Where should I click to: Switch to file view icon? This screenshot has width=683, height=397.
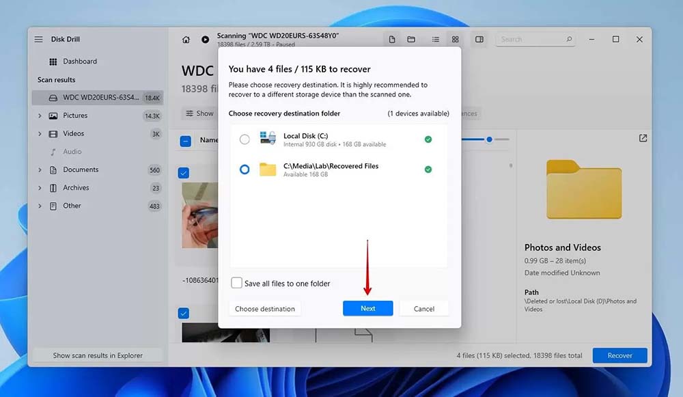[x=392, y=40]
